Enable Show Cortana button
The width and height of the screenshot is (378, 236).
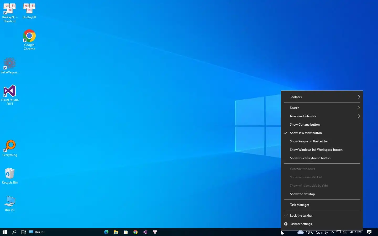point(322,125)
